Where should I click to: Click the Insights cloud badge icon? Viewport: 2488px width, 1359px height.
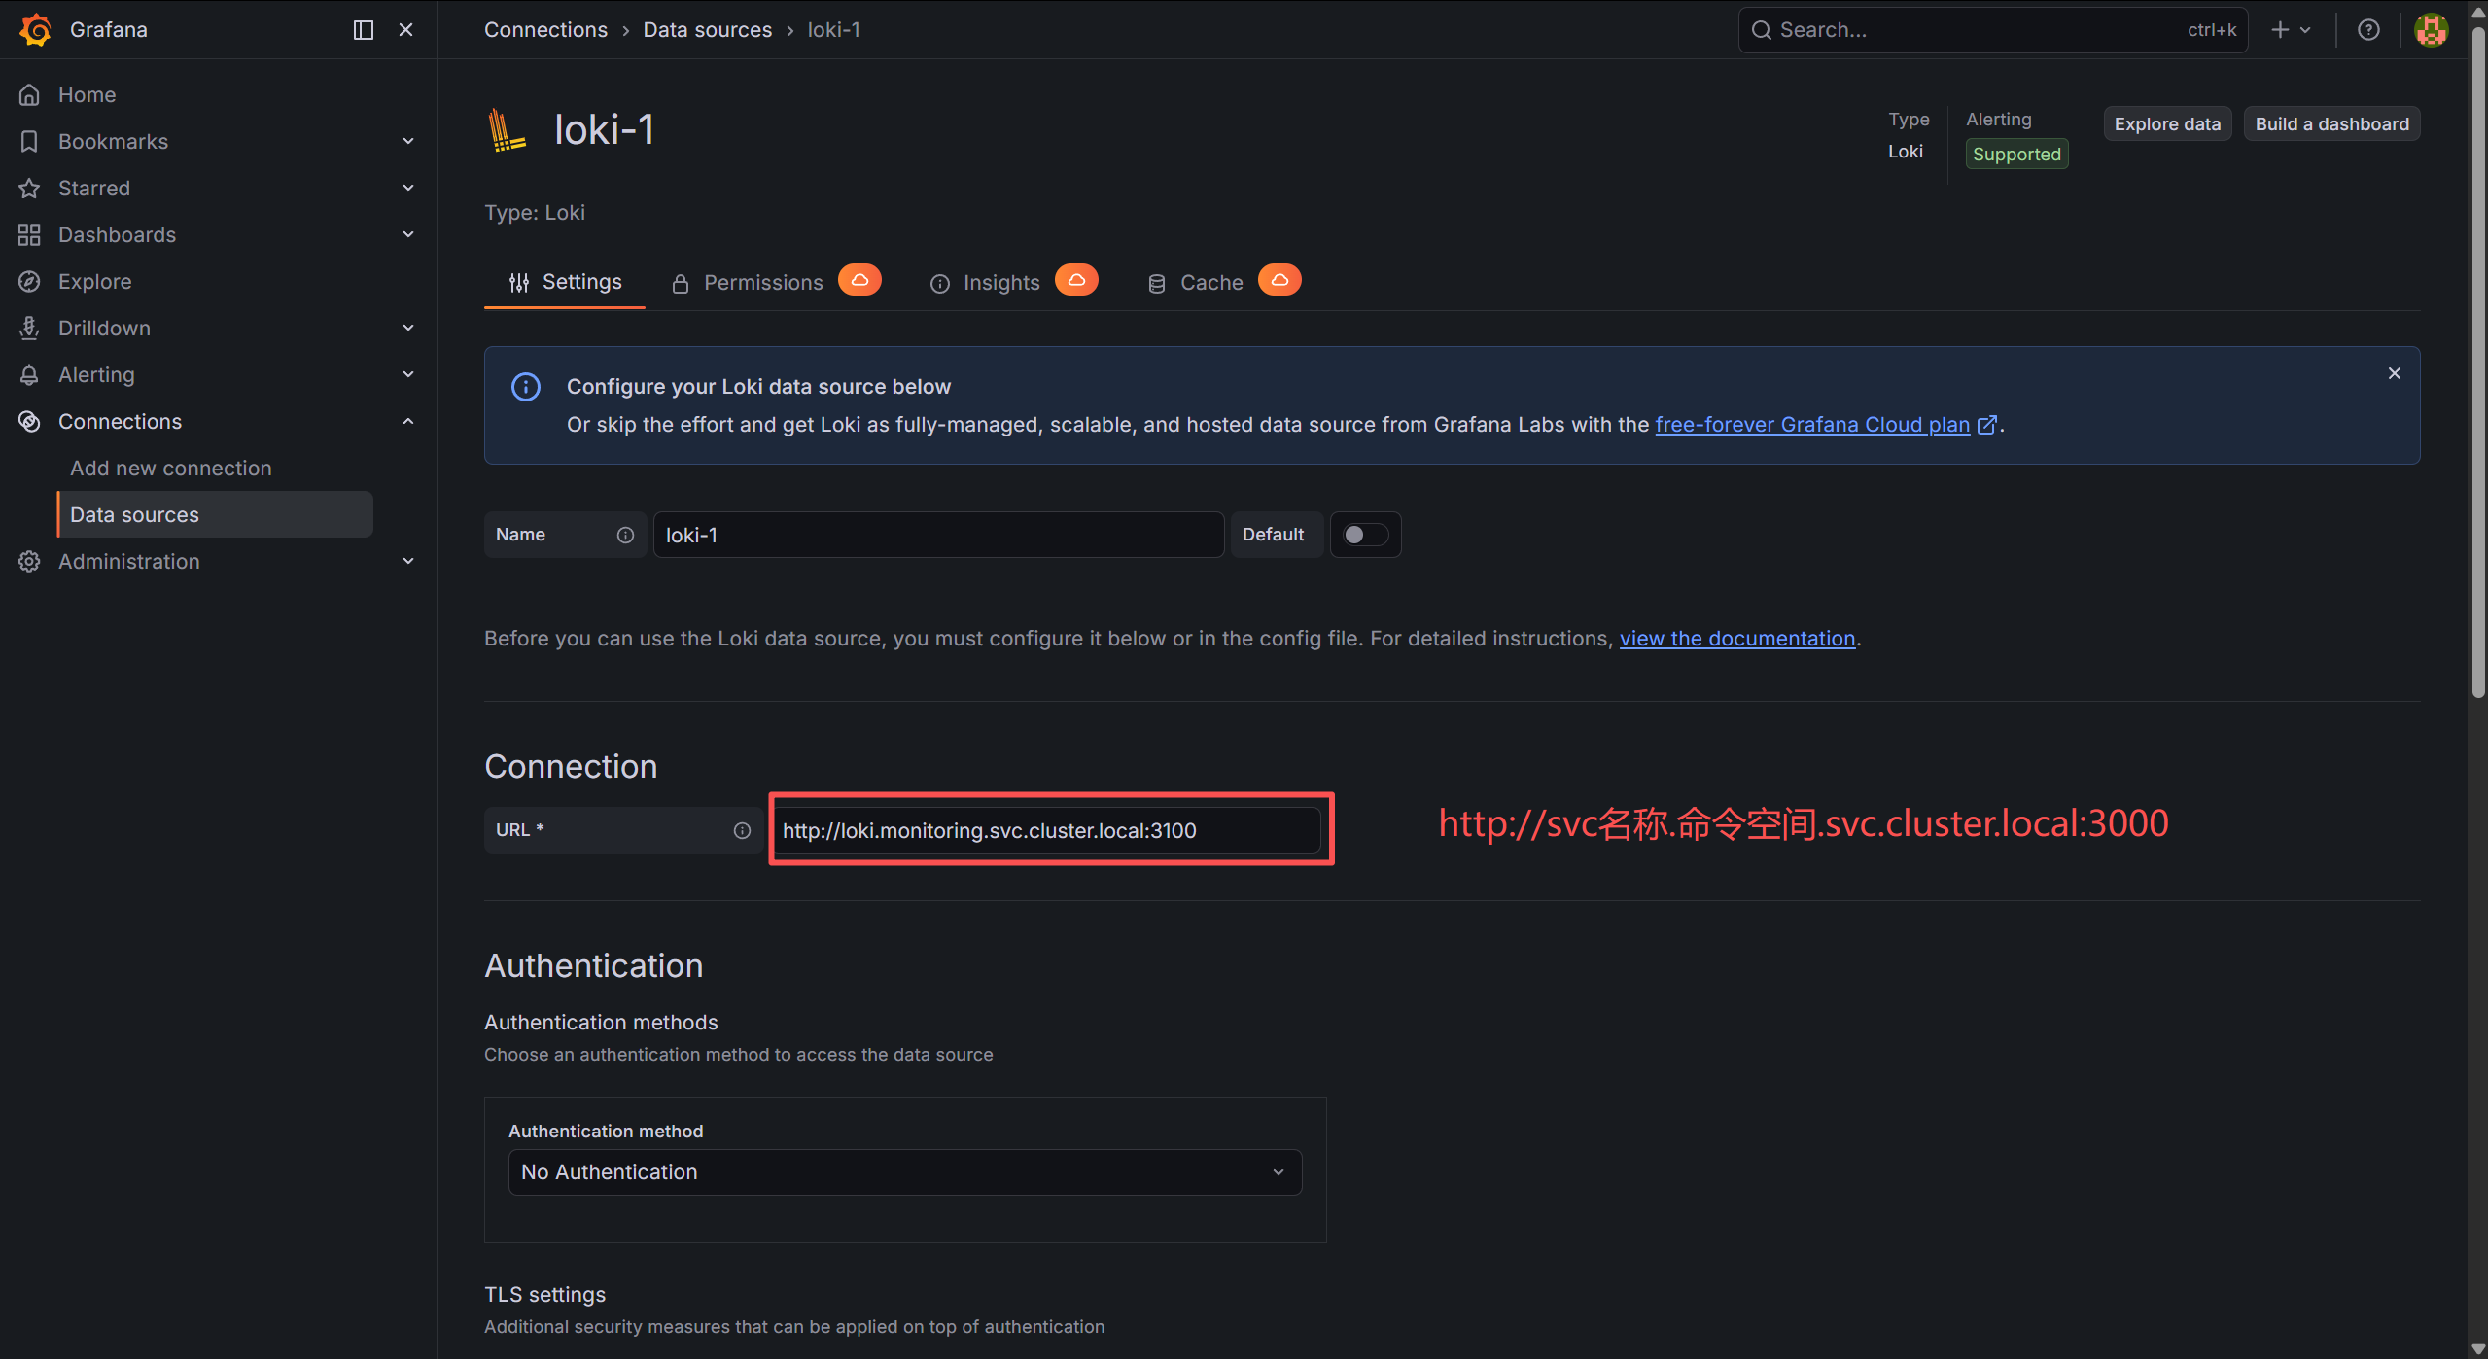(1076, 280)
